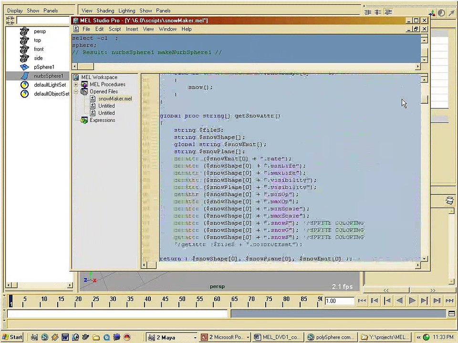Click Expressions icon in workspace tree
The image size is (458, 343).
coord(84,120)
